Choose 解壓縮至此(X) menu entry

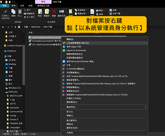(x=105, y=91)
